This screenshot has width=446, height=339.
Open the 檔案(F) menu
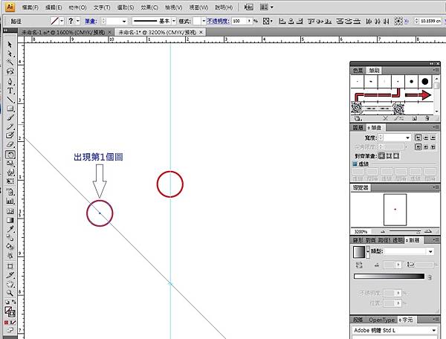coord(30,7)
